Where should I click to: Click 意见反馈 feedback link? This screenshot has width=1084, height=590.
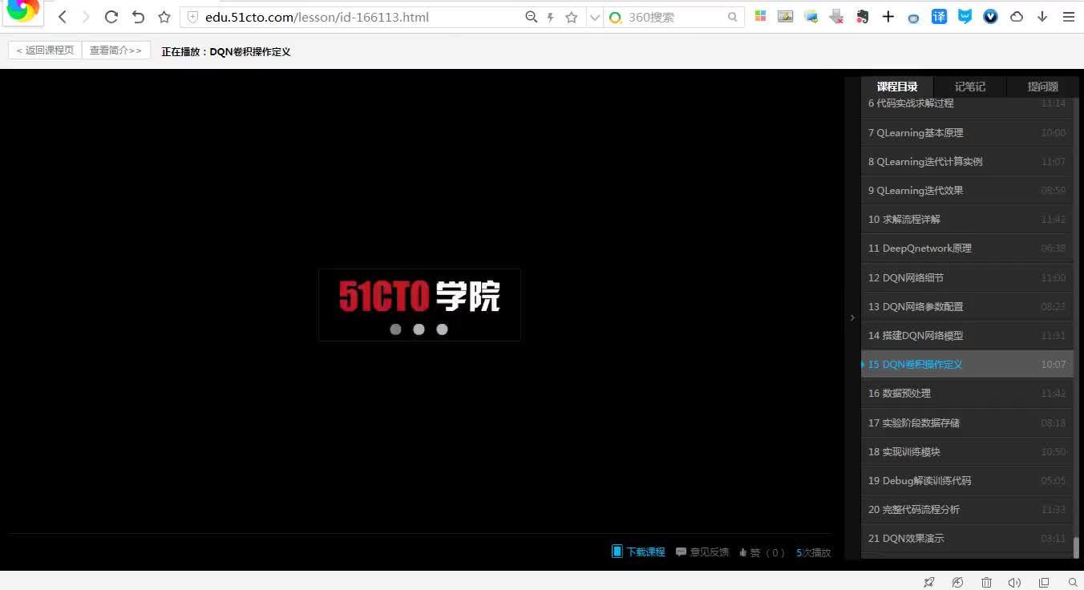coord(702,552)
